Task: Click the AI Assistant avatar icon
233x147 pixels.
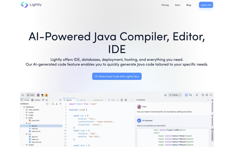Action: point(139,120)
